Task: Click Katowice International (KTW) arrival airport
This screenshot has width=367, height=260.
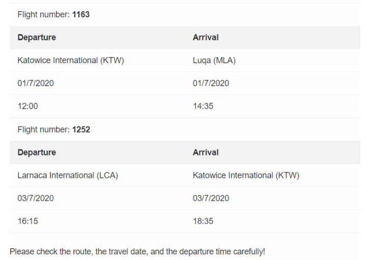Action: click(246, 175)
